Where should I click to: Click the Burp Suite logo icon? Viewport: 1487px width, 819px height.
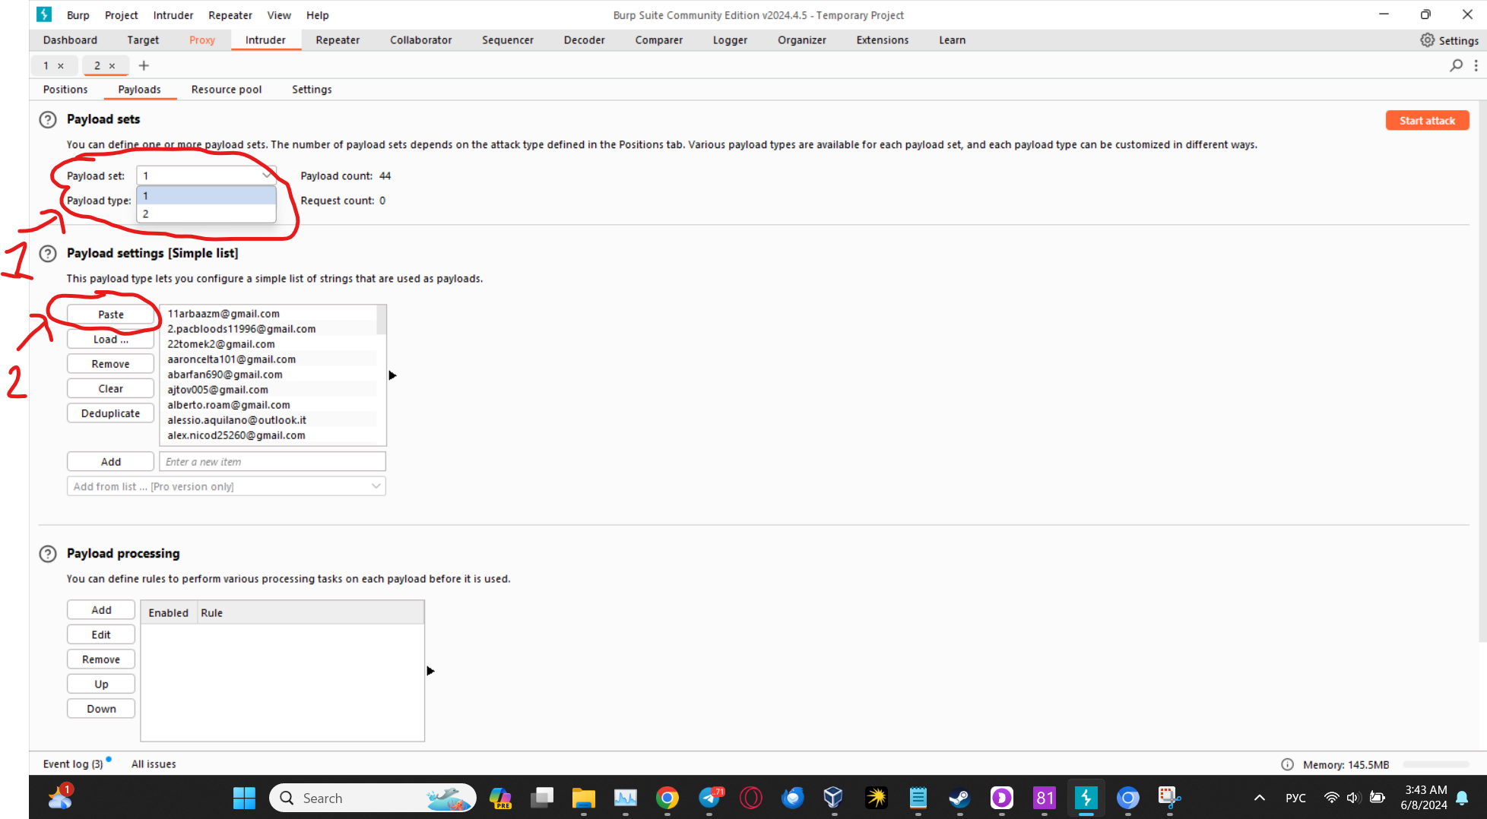pyautogui.click(x=44, y=14)
